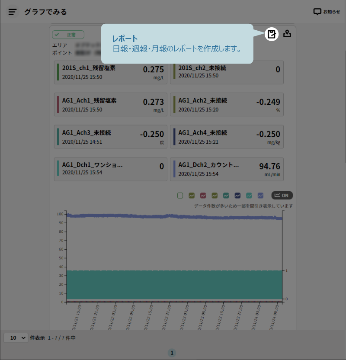The image size is (346, 360).
Task: Click the mL/min unit label
Action: [x=272, y=174]
